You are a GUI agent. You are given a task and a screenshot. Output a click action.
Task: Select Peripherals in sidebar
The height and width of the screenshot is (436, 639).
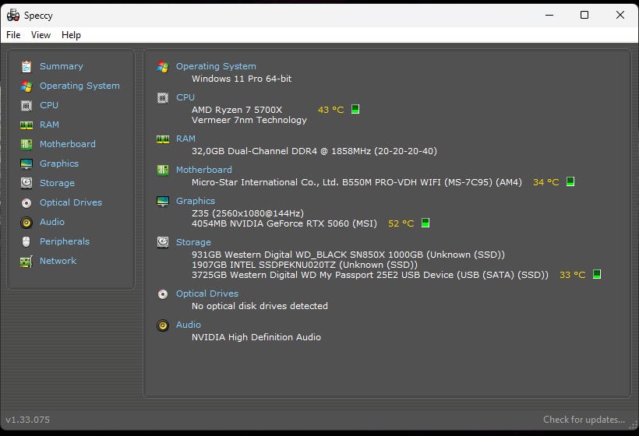tap(65, 242)
